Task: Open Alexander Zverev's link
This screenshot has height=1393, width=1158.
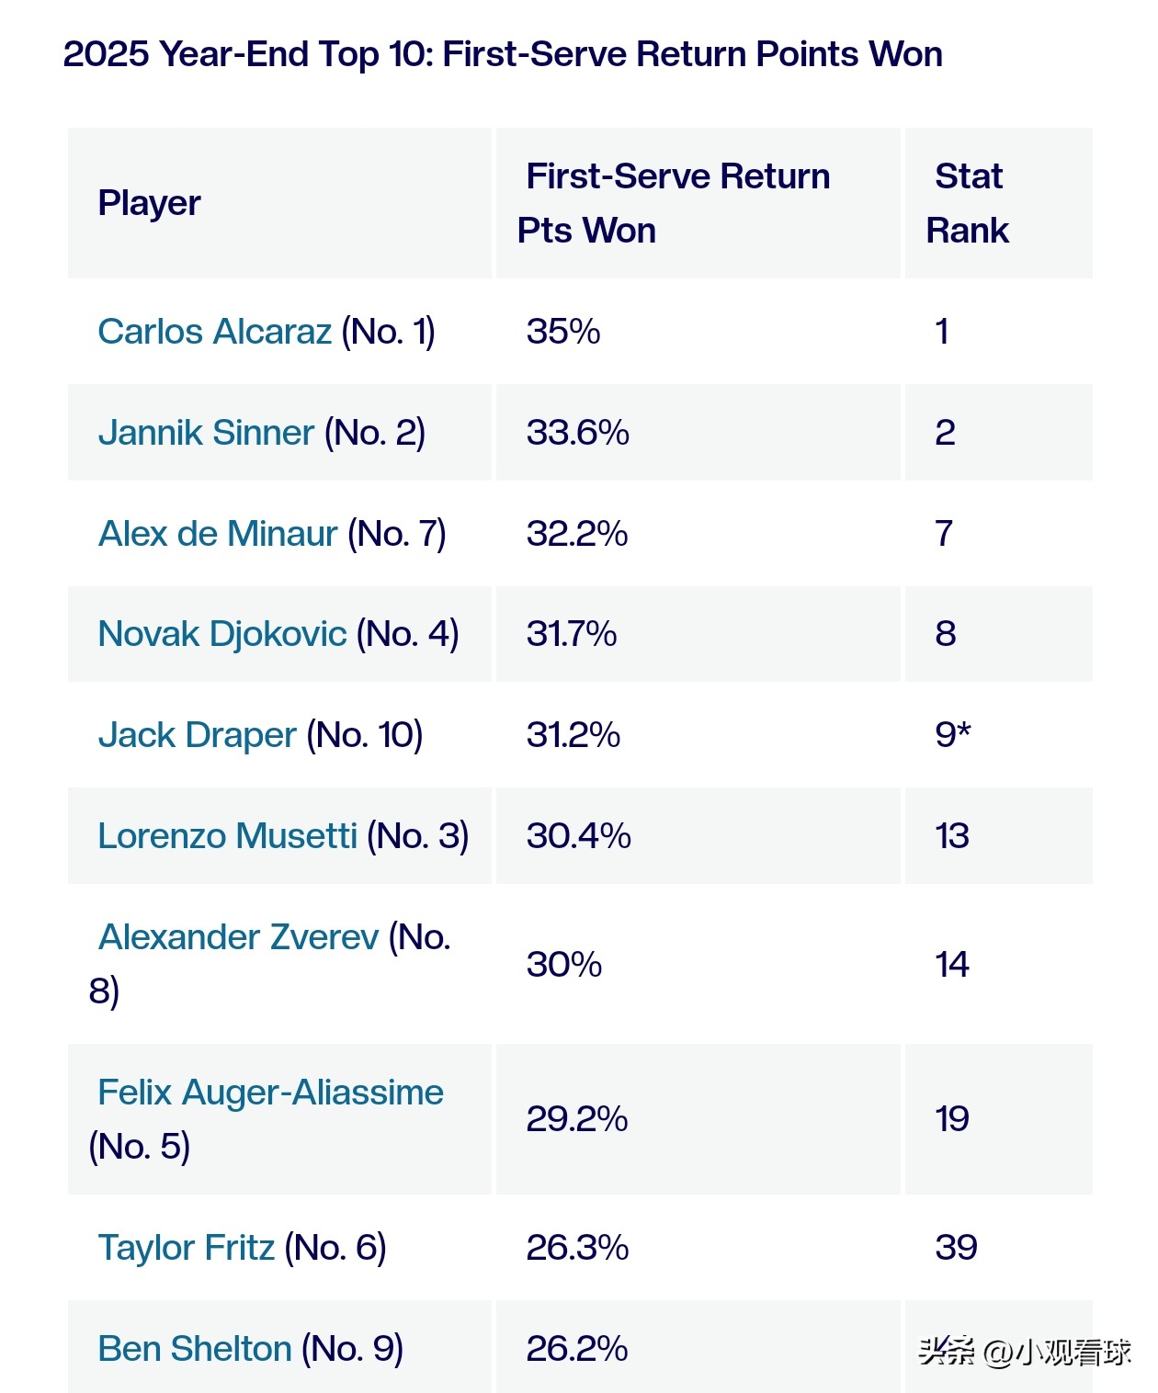Action: [238, 937]
